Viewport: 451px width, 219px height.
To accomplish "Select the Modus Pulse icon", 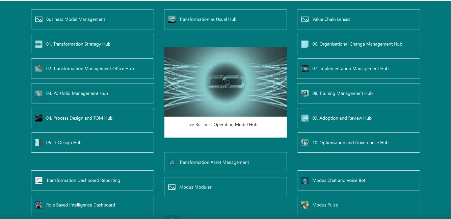I will pos(305,205).
